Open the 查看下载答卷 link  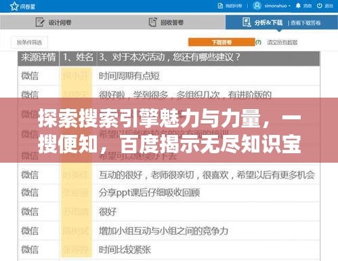pos(305,23)
